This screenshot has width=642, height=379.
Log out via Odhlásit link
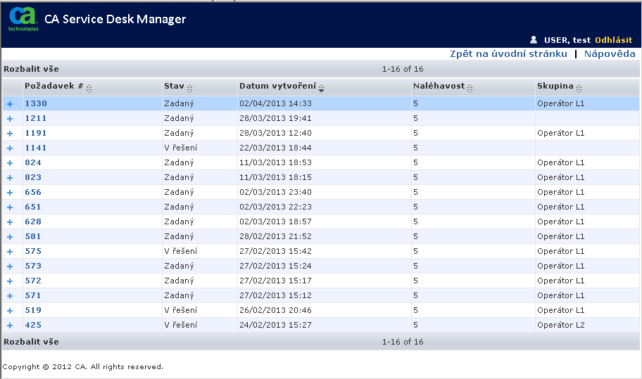(613, 40)
